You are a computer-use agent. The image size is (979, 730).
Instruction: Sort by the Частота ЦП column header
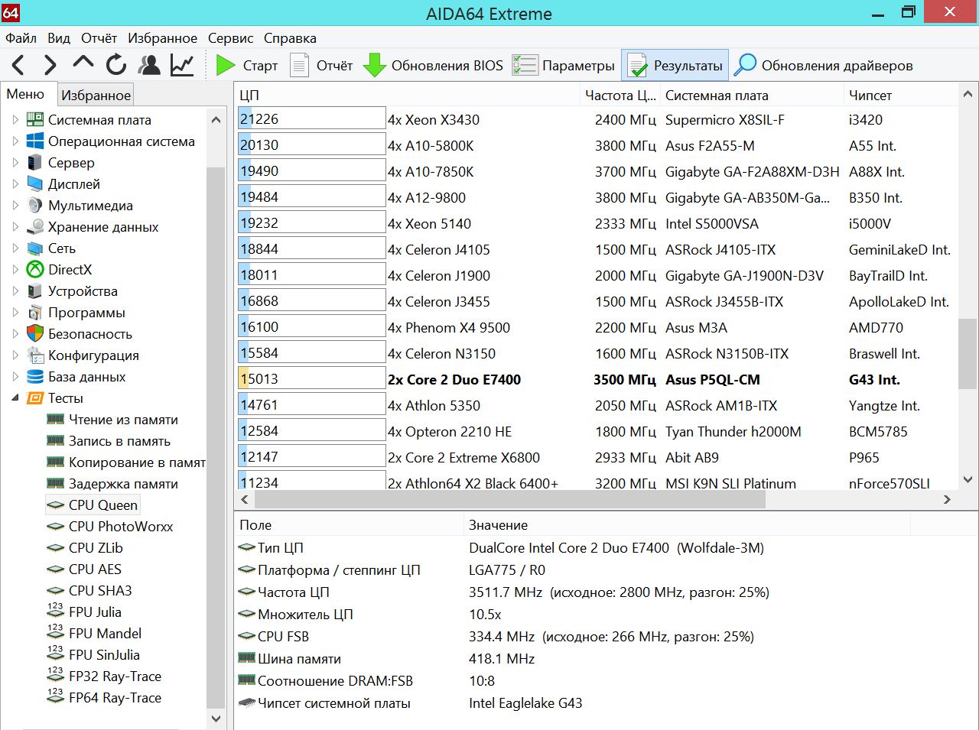point(620,95)
